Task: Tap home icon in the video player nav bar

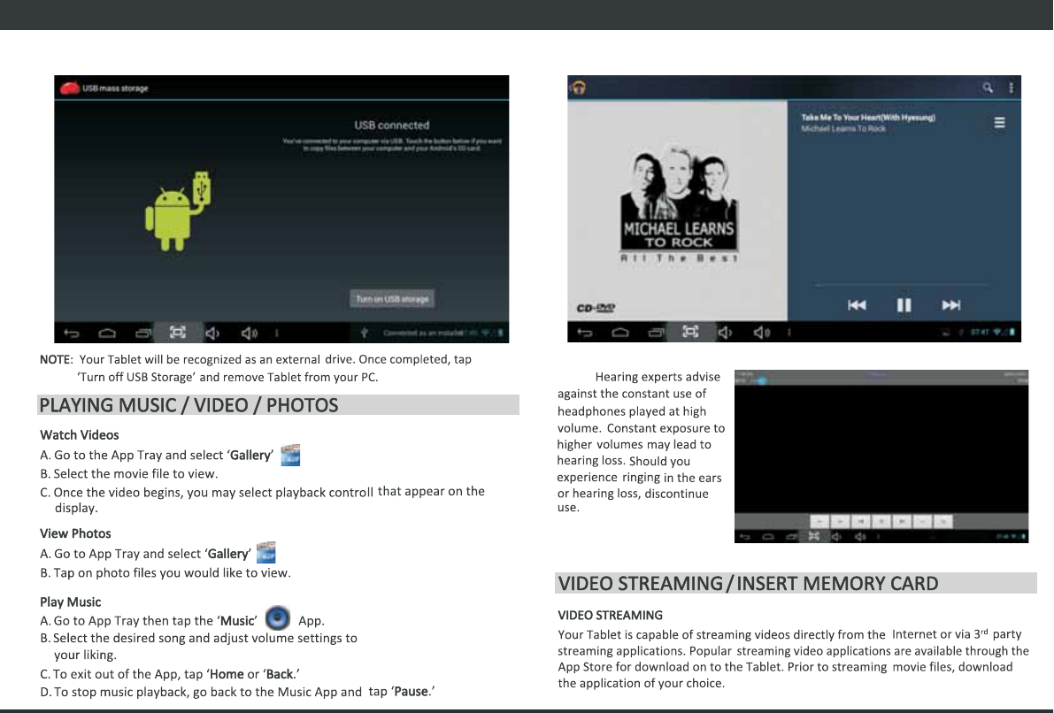Action: 768,536
